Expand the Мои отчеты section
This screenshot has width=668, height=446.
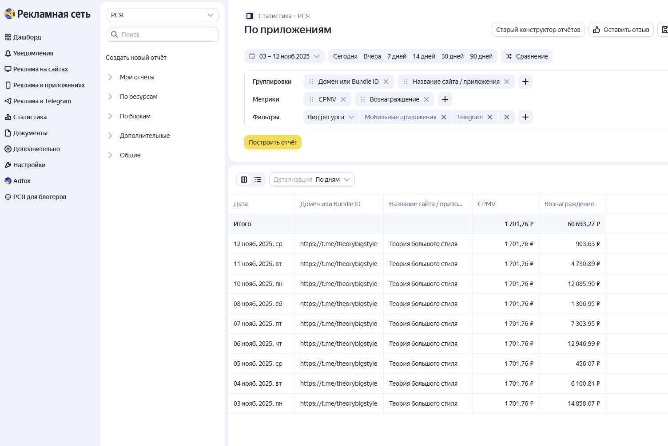coord(137,77)
